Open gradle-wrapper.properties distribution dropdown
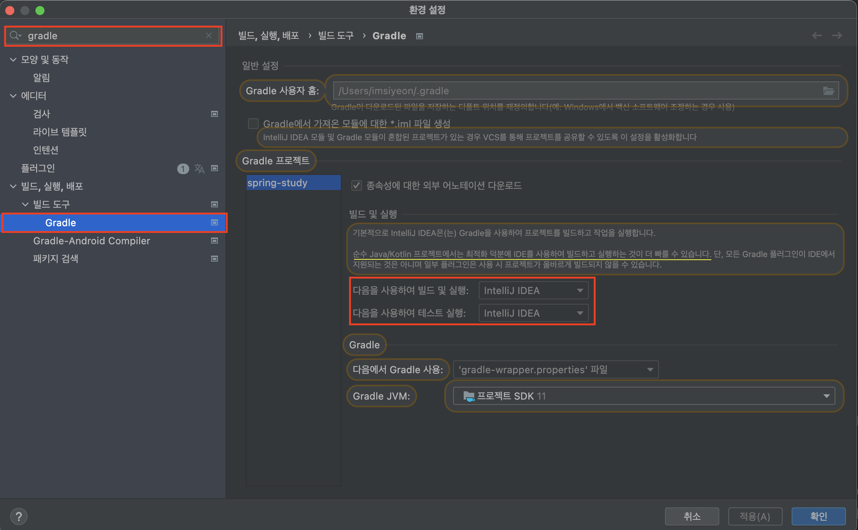 pyautogui.click(x=555, y=370)
